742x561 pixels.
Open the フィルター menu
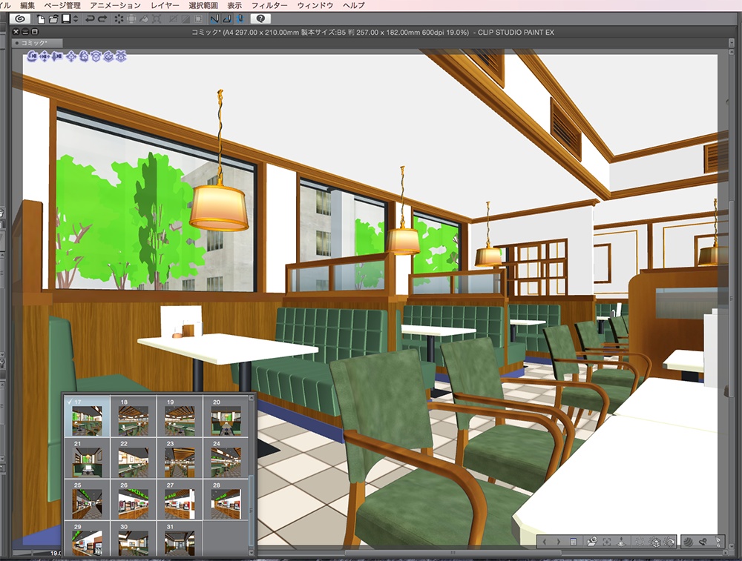[x=269, y=5]
